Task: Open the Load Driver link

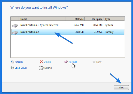Action: tap(21, 68)
